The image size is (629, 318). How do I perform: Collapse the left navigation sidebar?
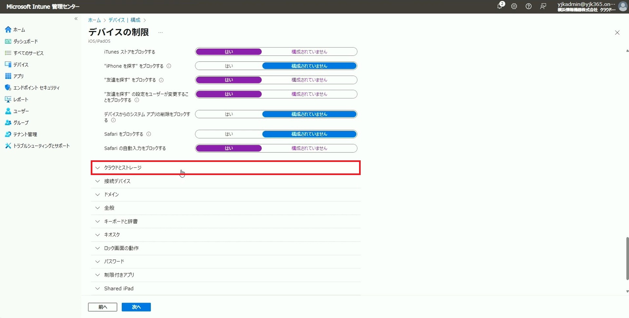[x=76, y=19]
